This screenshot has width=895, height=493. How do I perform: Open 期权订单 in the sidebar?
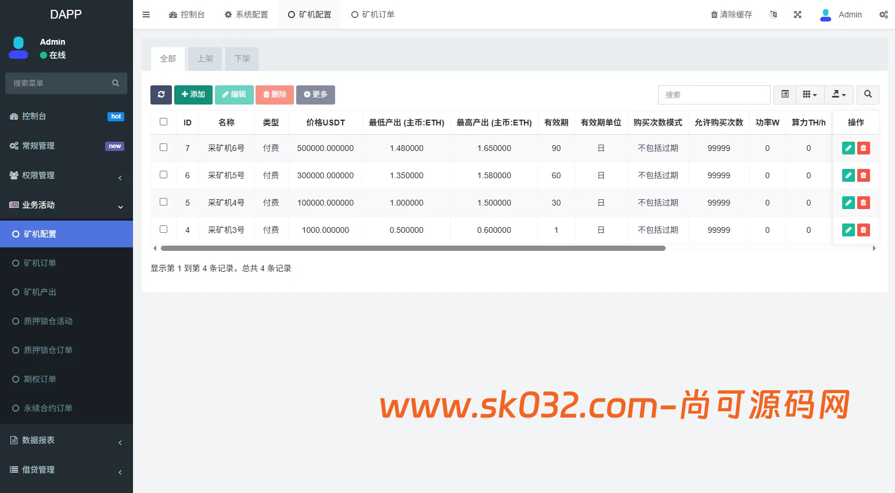66,379
